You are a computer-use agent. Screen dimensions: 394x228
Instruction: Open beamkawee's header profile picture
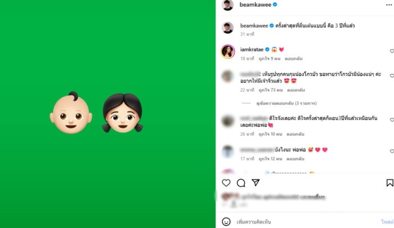pos(227,5)
